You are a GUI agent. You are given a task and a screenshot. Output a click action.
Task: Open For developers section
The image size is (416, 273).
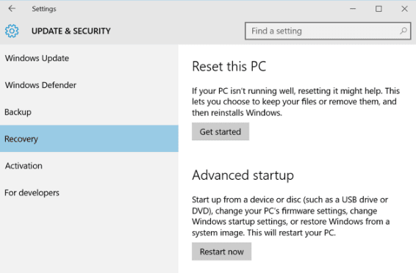coord(89,193)
